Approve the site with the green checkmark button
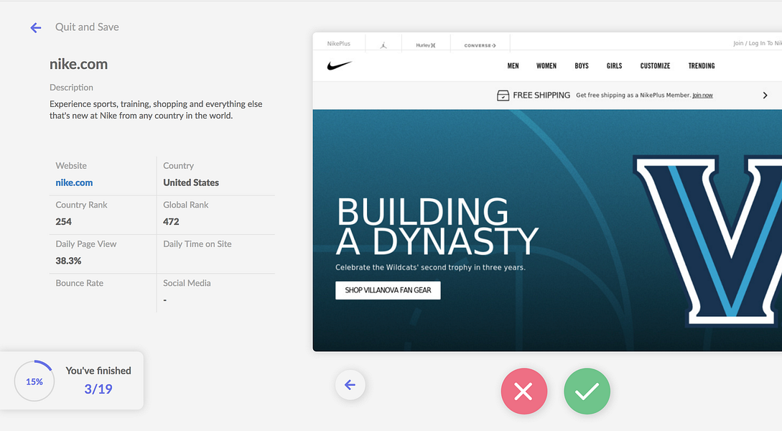This screenshot has width=782, height=431. point(587,391)
